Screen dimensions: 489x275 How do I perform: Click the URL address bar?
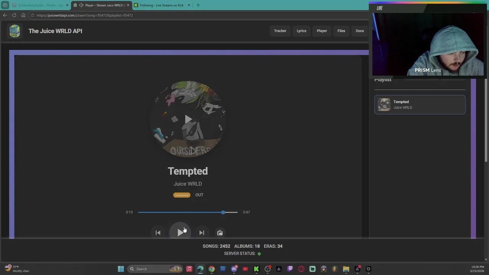[199, 15]
